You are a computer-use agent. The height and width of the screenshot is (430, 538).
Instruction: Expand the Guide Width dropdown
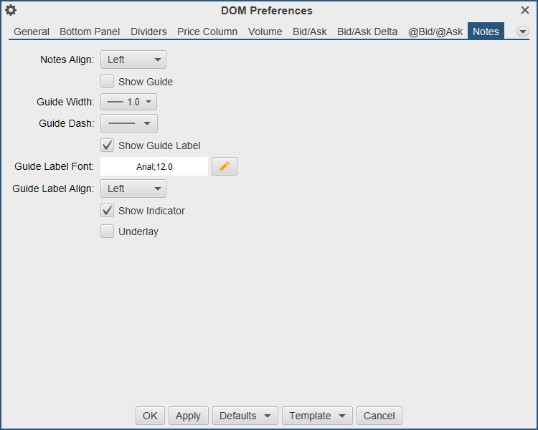pyautogui.click(x=128, y=102)
